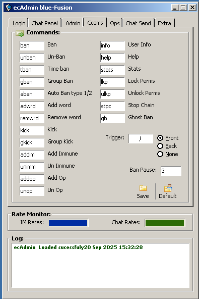The image size is (199, 299).
Task: Click the Auto Ban type field
Action: point(32,94)
